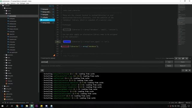Viewport: 192px width, 108px height.
Task: Open database.php in tree view
Action: tap(13, 24)
